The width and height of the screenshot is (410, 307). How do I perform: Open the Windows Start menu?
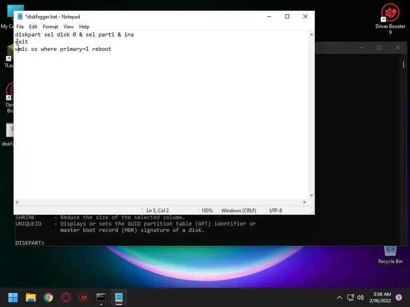coord(13,297)
